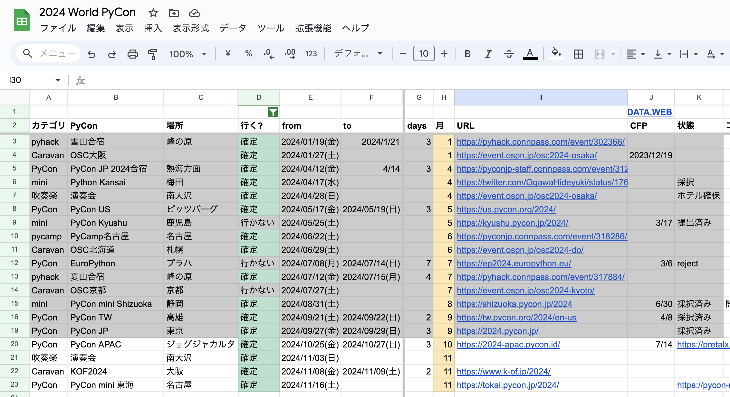Open the データ menu
The image size is (730, 397).
[233, 28]
